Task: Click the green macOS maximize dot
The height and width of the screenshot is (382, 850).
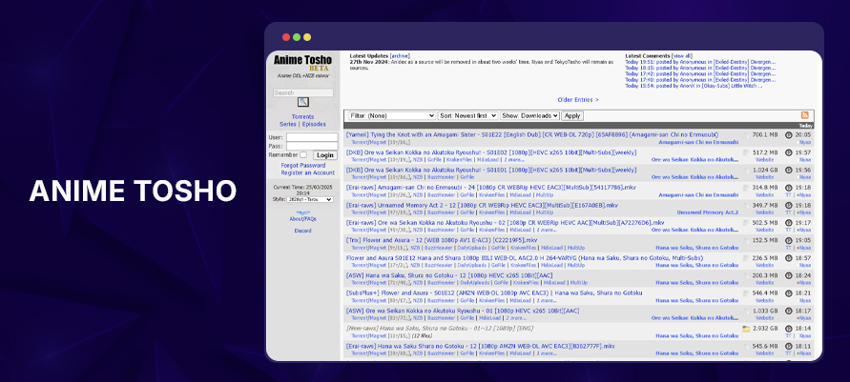Action: [x=307, y=37]
